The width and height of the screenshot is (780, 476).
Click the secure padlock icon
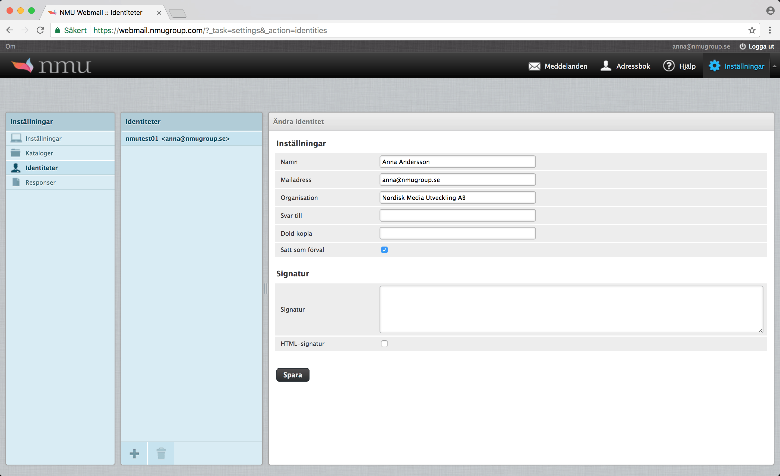point(58,30)
